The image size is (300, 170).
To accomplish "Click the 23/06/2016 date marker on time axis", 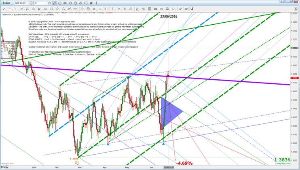I will 169,167.
